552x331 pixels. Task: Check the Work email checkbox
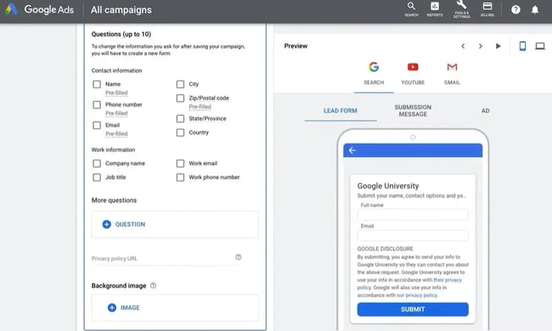click(180, 164)
